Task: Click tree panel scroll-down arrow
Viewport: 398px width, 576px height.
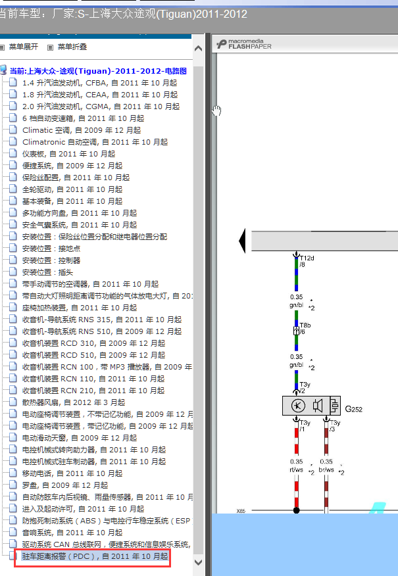Action: pos(198,562)
